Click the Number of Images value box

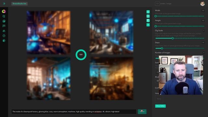click(x=203, y=53)
